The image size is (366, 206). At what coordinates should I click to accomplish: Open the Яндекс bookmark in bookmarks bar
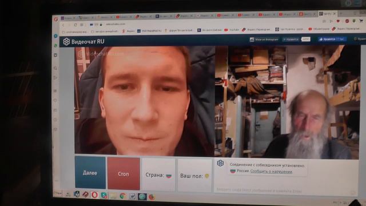click(x=129, y=31)
